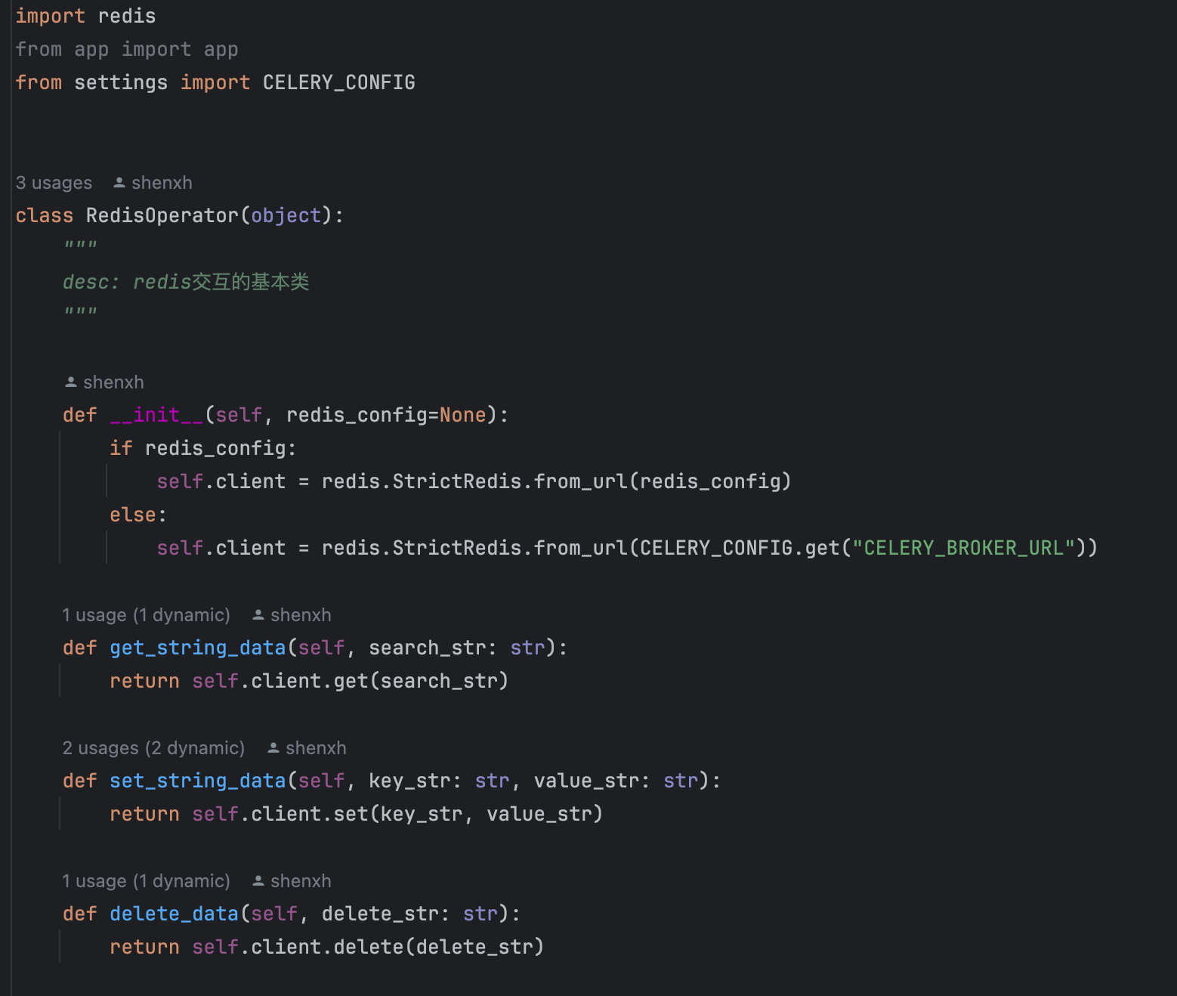The image size is (1177, 996).
Task: Click the "CELERY_BROKER_URL" string literal
Action: point(963,549)
